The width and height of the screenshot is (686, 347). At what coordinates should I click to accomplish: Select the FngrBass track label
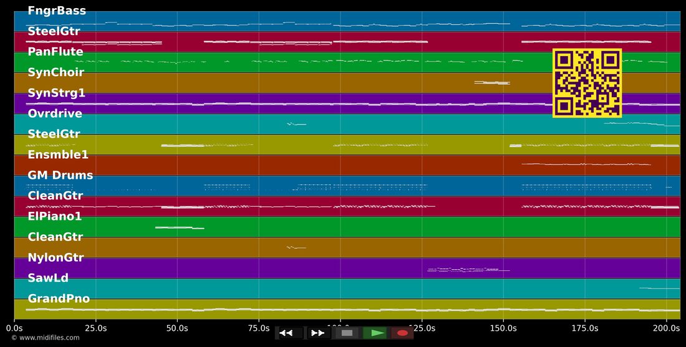pos(57,11)
